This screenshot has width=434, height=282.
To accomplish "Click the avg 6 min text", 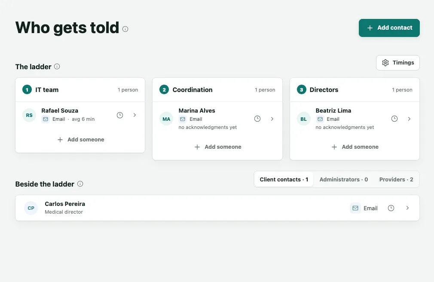I will pos(83,119).
